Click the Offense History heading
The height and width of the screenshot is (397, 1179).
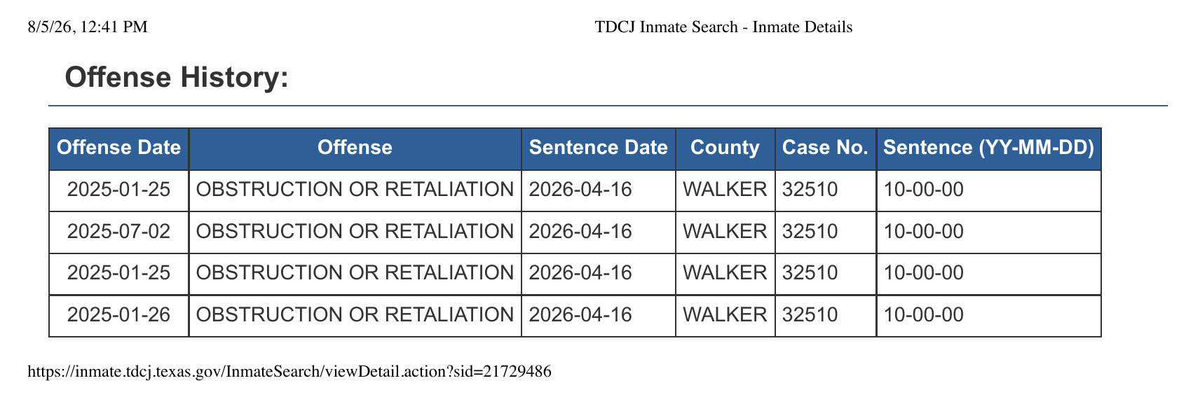(x=177, y=77)
